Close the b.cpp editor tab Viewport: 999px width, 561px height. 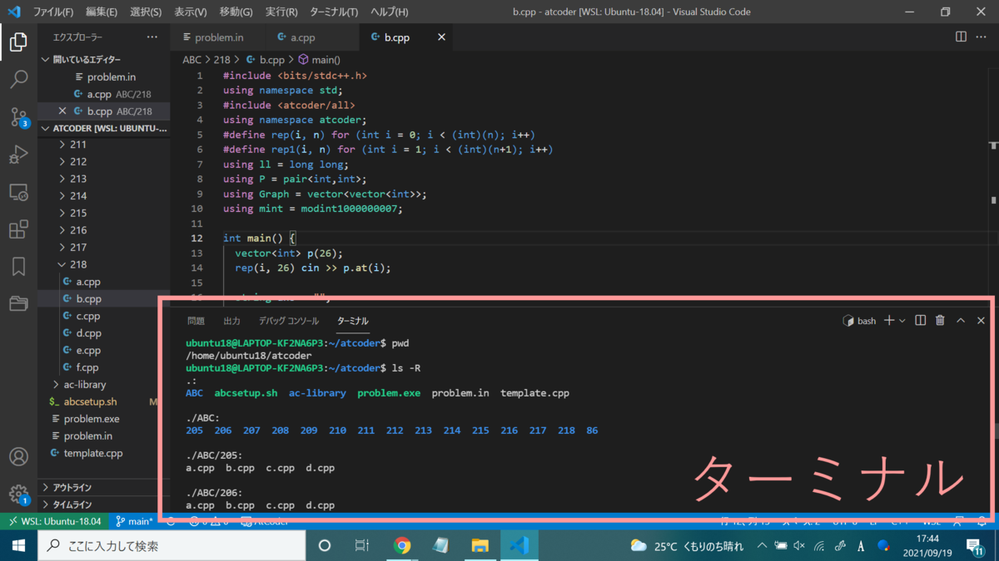tap(441, 37)
